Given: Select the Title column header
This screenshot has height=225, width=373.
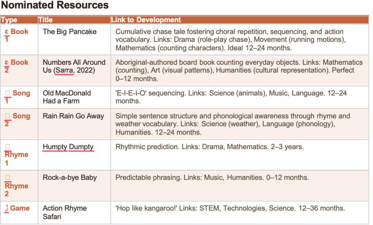Looking at the screenshot, I should click(x=46, y=20).
